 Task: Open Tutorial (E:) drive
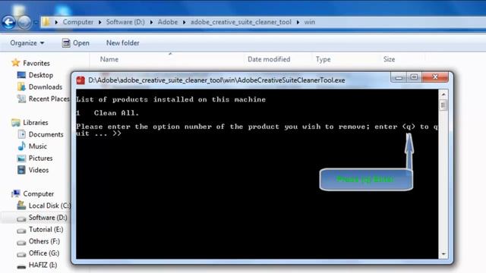[46, 229]
